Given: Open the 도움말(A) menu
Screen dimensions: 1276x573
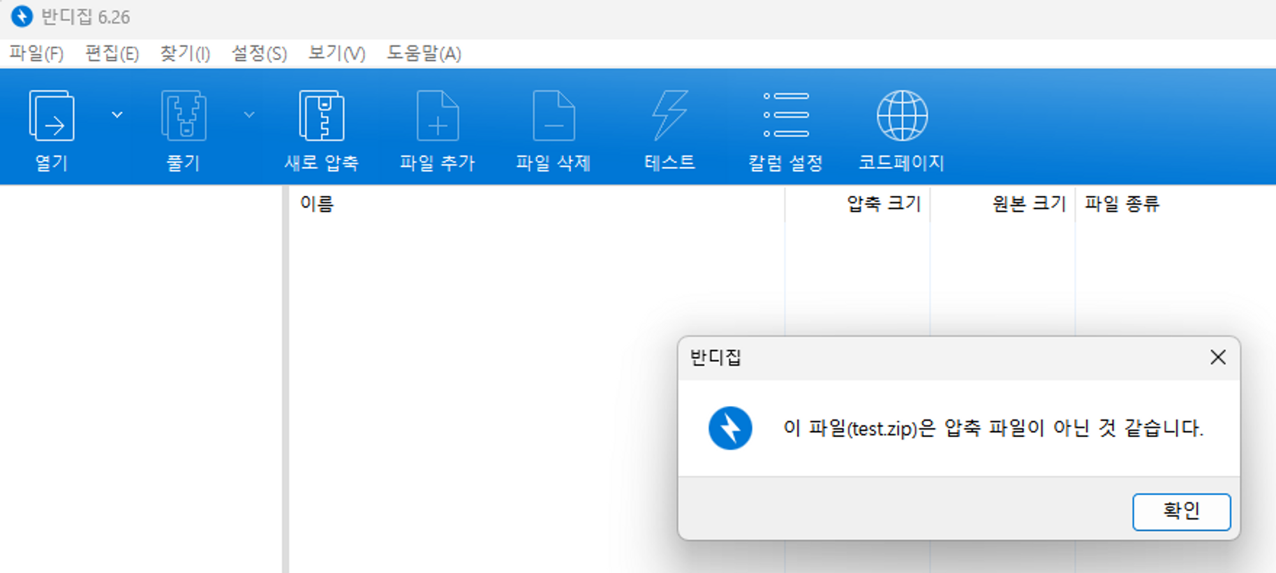Looking at the screenshot, I should [424, 54].
